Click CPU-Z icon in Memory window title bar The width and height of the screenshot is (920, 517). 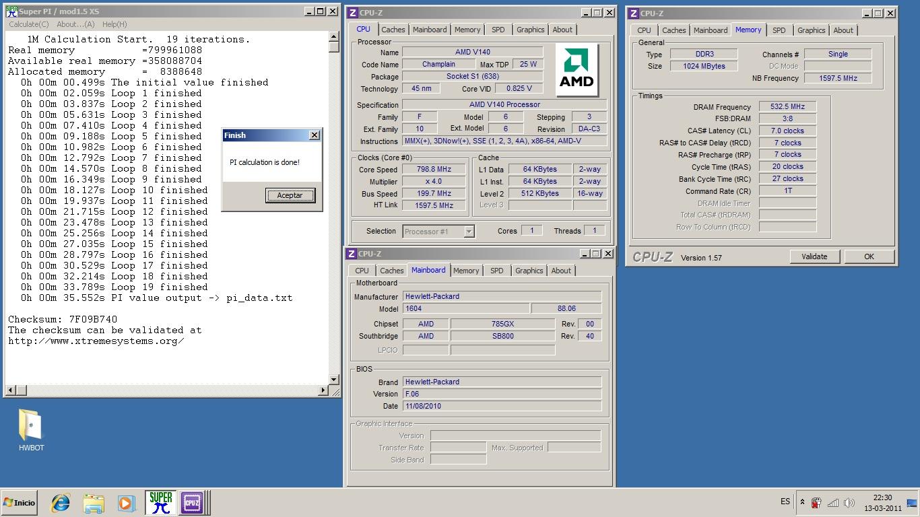tap(633, 13)
